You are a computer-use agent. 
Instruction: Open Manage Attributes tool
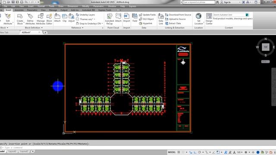click(x=41, y=19)
